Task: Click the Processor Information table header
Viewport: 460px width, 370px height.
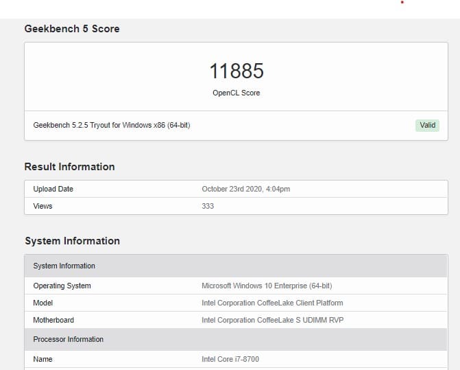Action: tap(236, 340)
